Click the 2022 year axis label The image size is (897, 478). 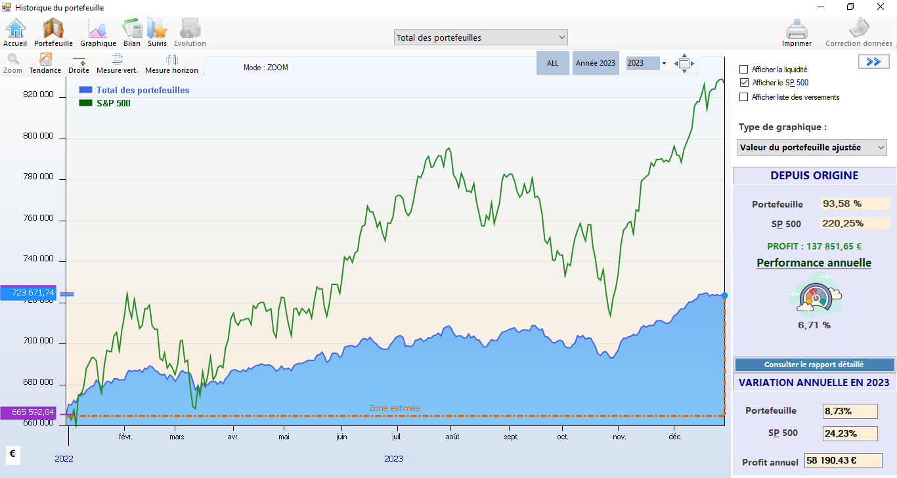64,458
